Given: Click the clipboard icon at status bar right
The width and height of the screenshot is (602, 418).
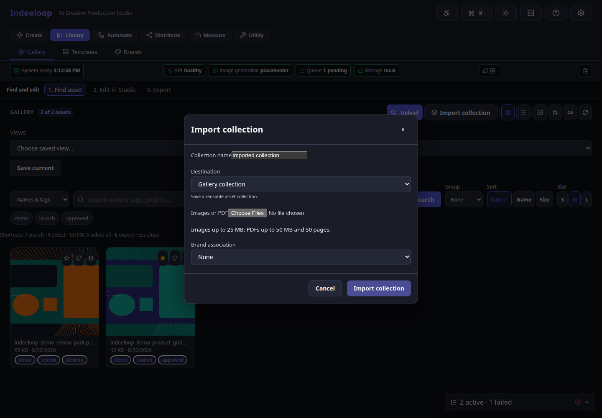Looking at the screenshot, I should pos(586,71).
